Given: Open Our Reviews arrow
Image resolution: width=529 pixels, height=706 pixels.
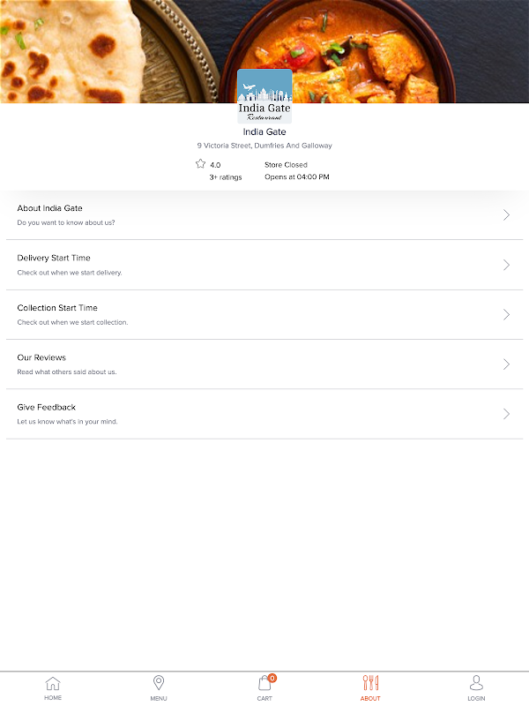Looking at the screenshot, I should coord(506,364).
